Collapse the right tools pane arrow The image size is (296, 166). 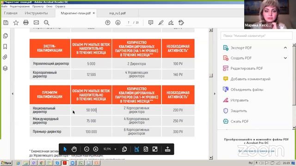pos(215,94)
